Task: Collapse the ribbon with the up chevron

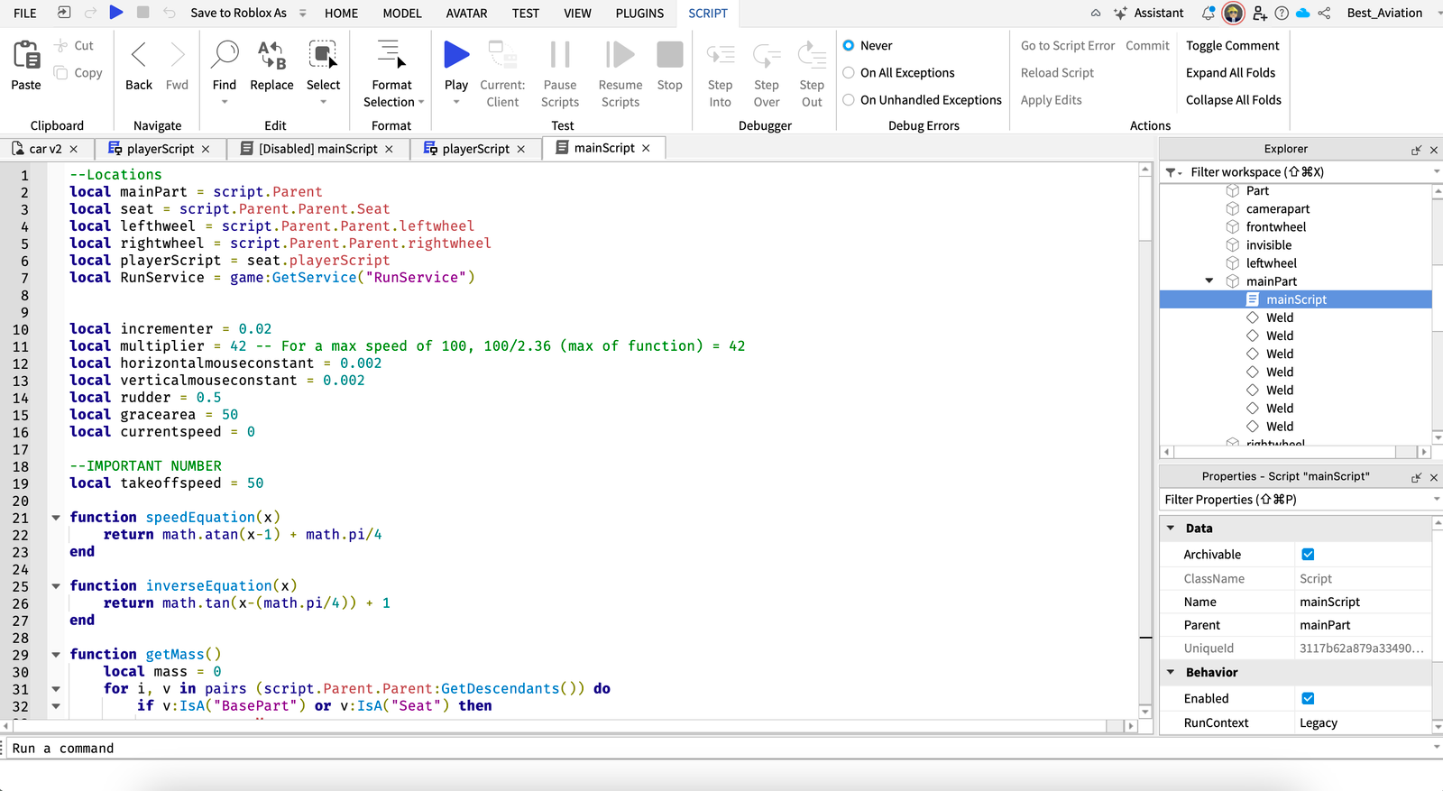Action: pyautogui.click(x=1096, y=13)
